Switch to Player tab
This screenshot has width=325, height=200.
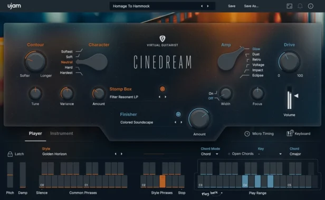(35, 133)
